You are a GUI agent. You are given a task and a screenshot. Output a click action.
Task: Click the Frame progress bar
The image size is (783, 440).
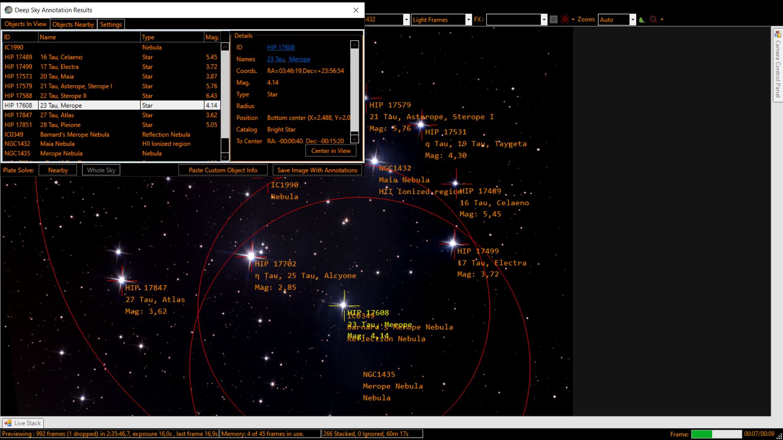716,434
